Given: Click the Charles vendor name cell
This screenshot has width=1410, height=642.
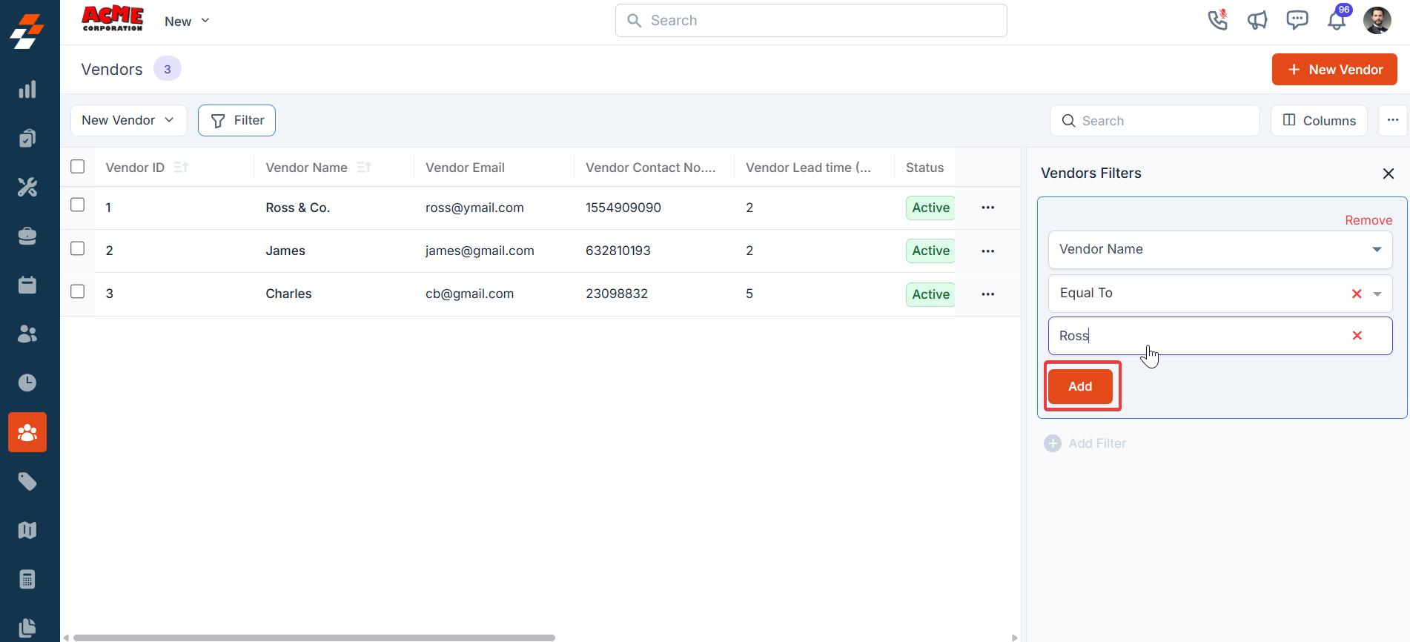Looking at the screenshot, I should pyautogui.click(x=288, y=294).
